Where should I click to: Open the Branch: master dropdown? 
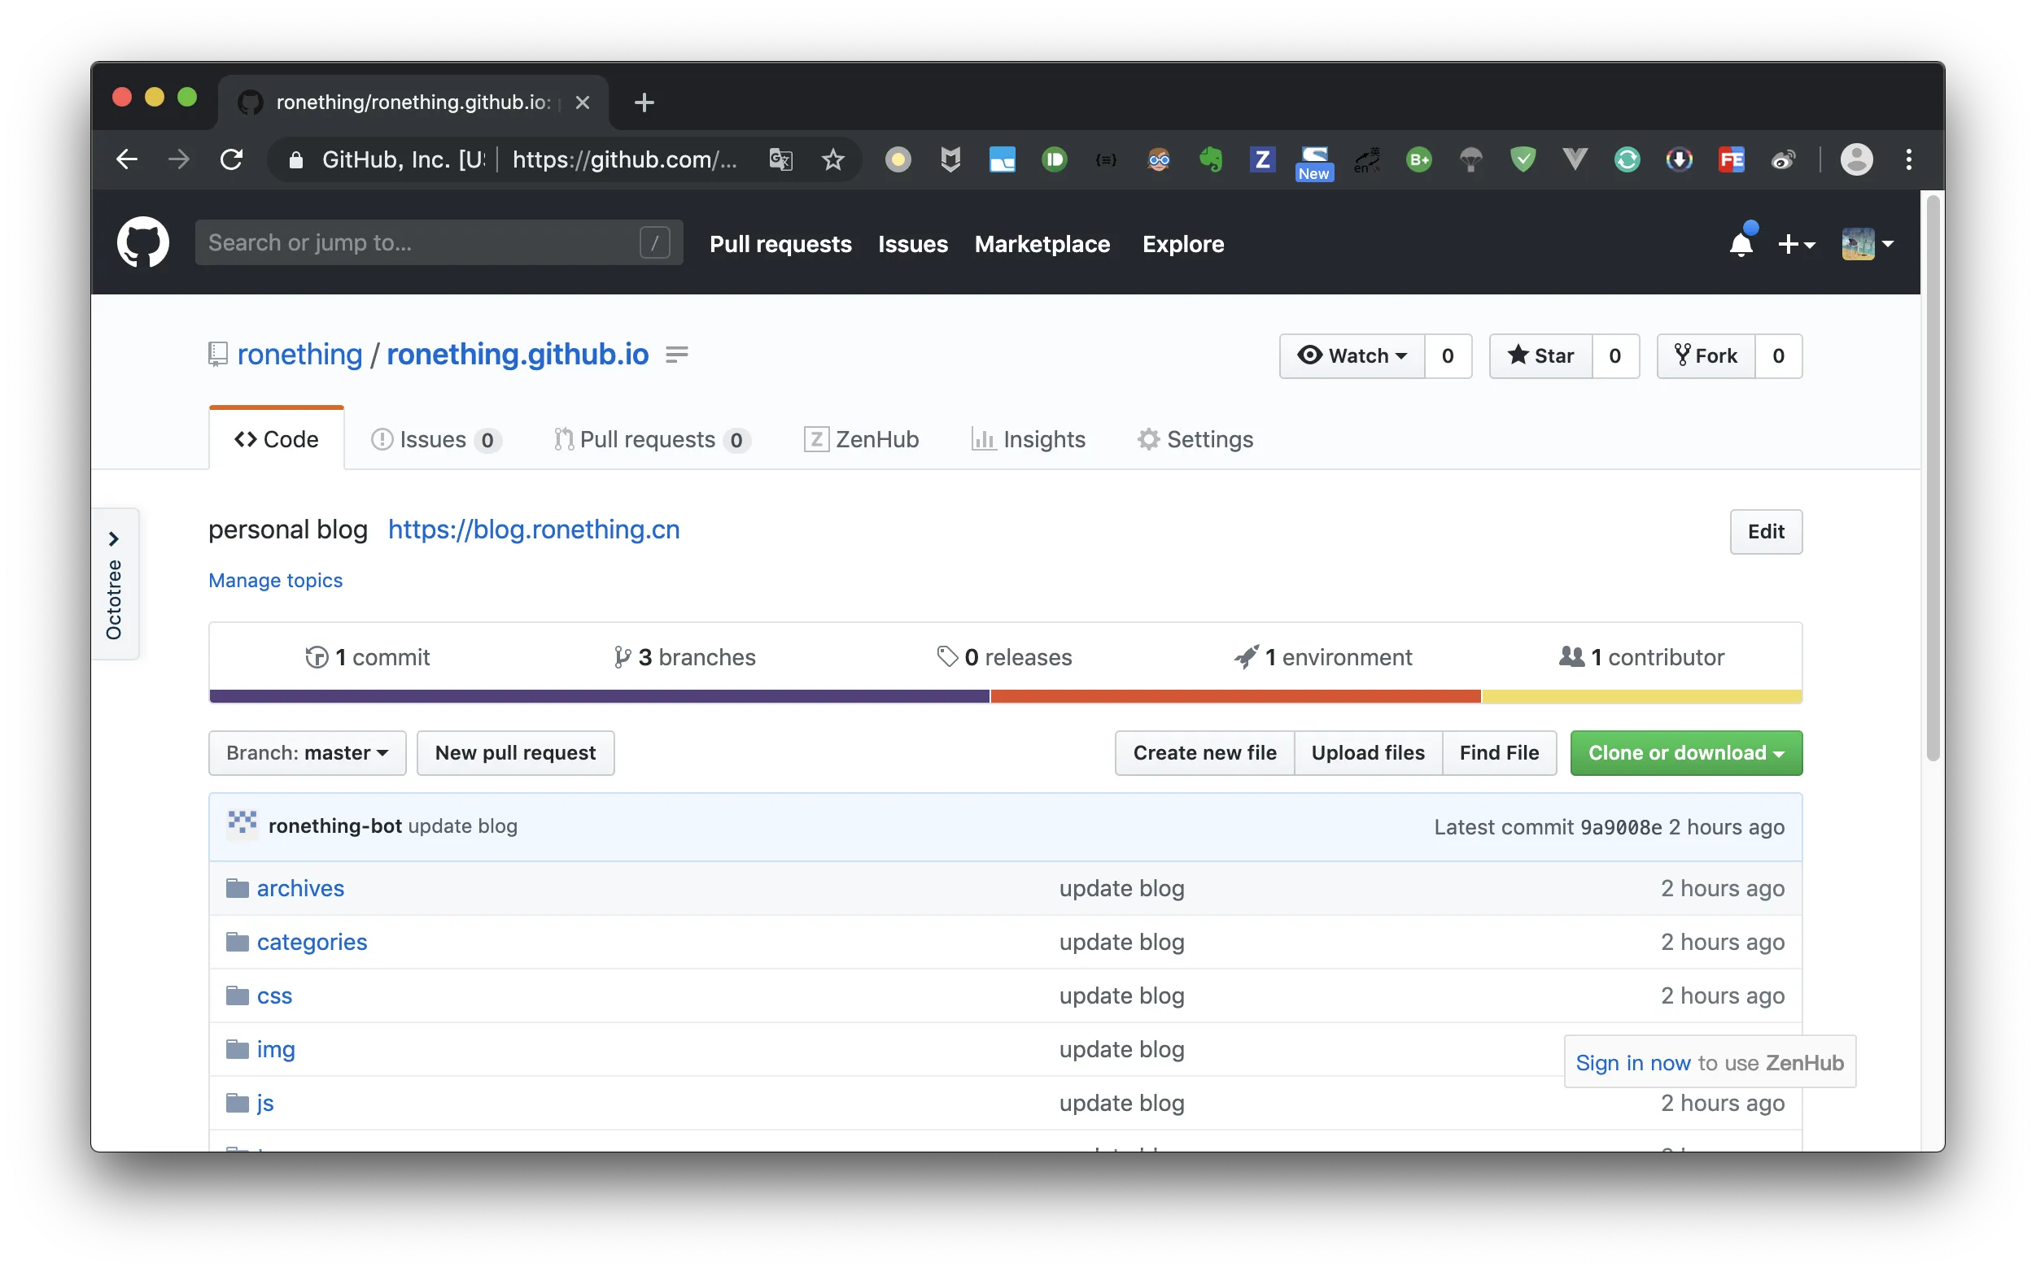pos(308,753)
